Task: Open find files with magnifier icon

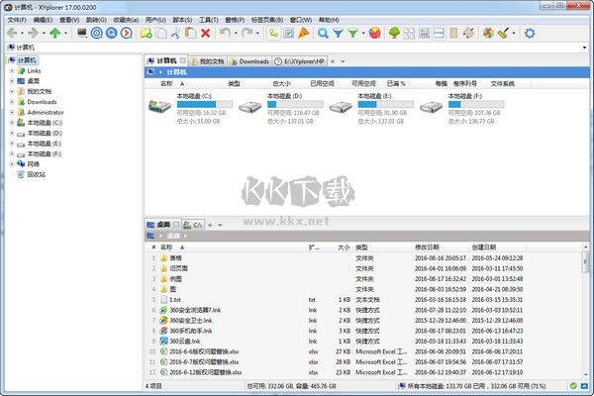Action: pos(323,34)
